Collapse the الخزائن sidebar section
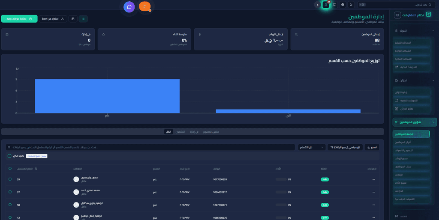The width and height of the screenshot is (439, 220). tap(415, 80)
